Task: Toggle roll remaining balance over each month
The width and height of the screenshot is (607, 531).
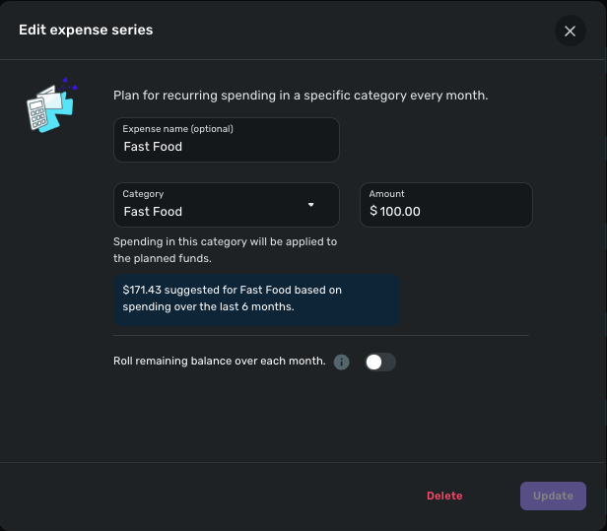Action: click(379, 363)
